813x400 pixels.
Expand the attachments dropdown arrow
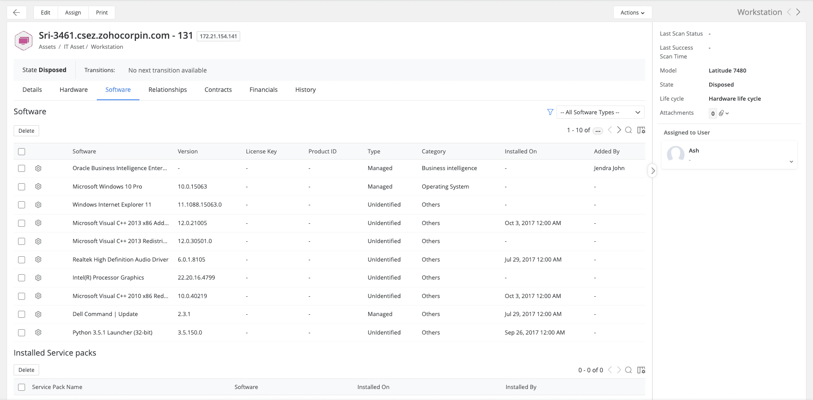click(x=727, y=113)
